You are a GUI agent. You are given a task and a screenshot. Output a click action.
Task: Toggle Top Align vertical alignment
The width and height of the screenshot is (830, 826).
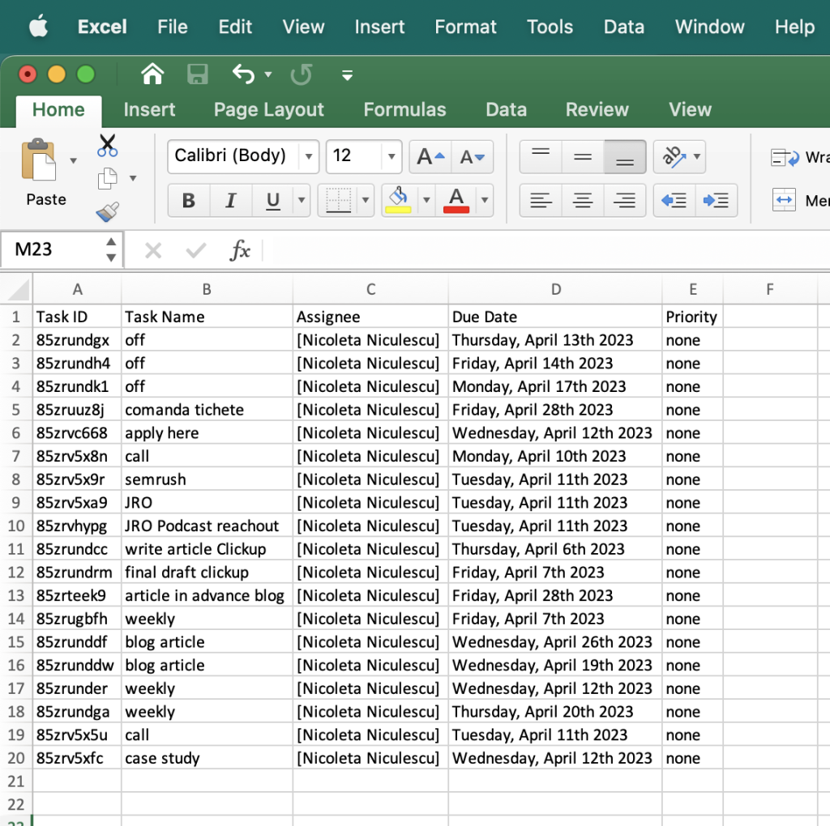click(x=541, y=156)
